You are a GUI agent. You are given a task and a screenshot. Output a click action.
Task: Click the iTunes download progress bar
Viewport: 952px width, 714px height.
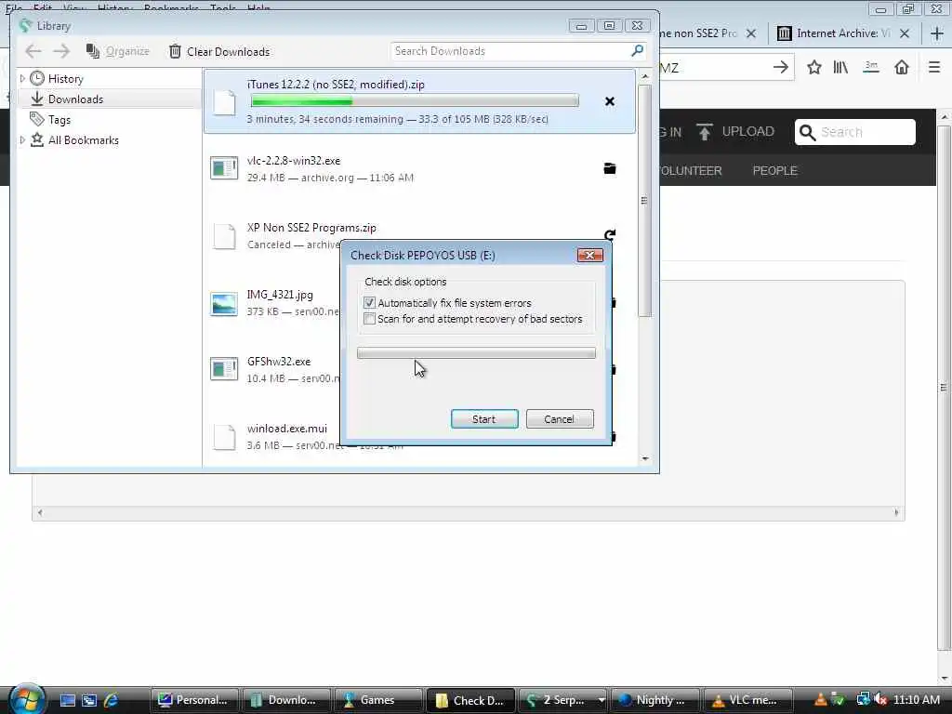point(415,100)
